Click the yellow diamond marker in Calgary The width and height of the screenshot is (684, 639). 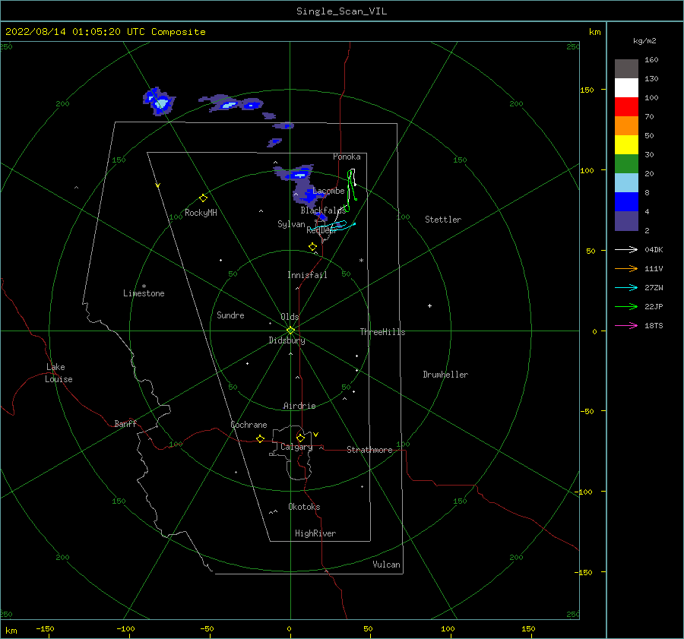300,438
